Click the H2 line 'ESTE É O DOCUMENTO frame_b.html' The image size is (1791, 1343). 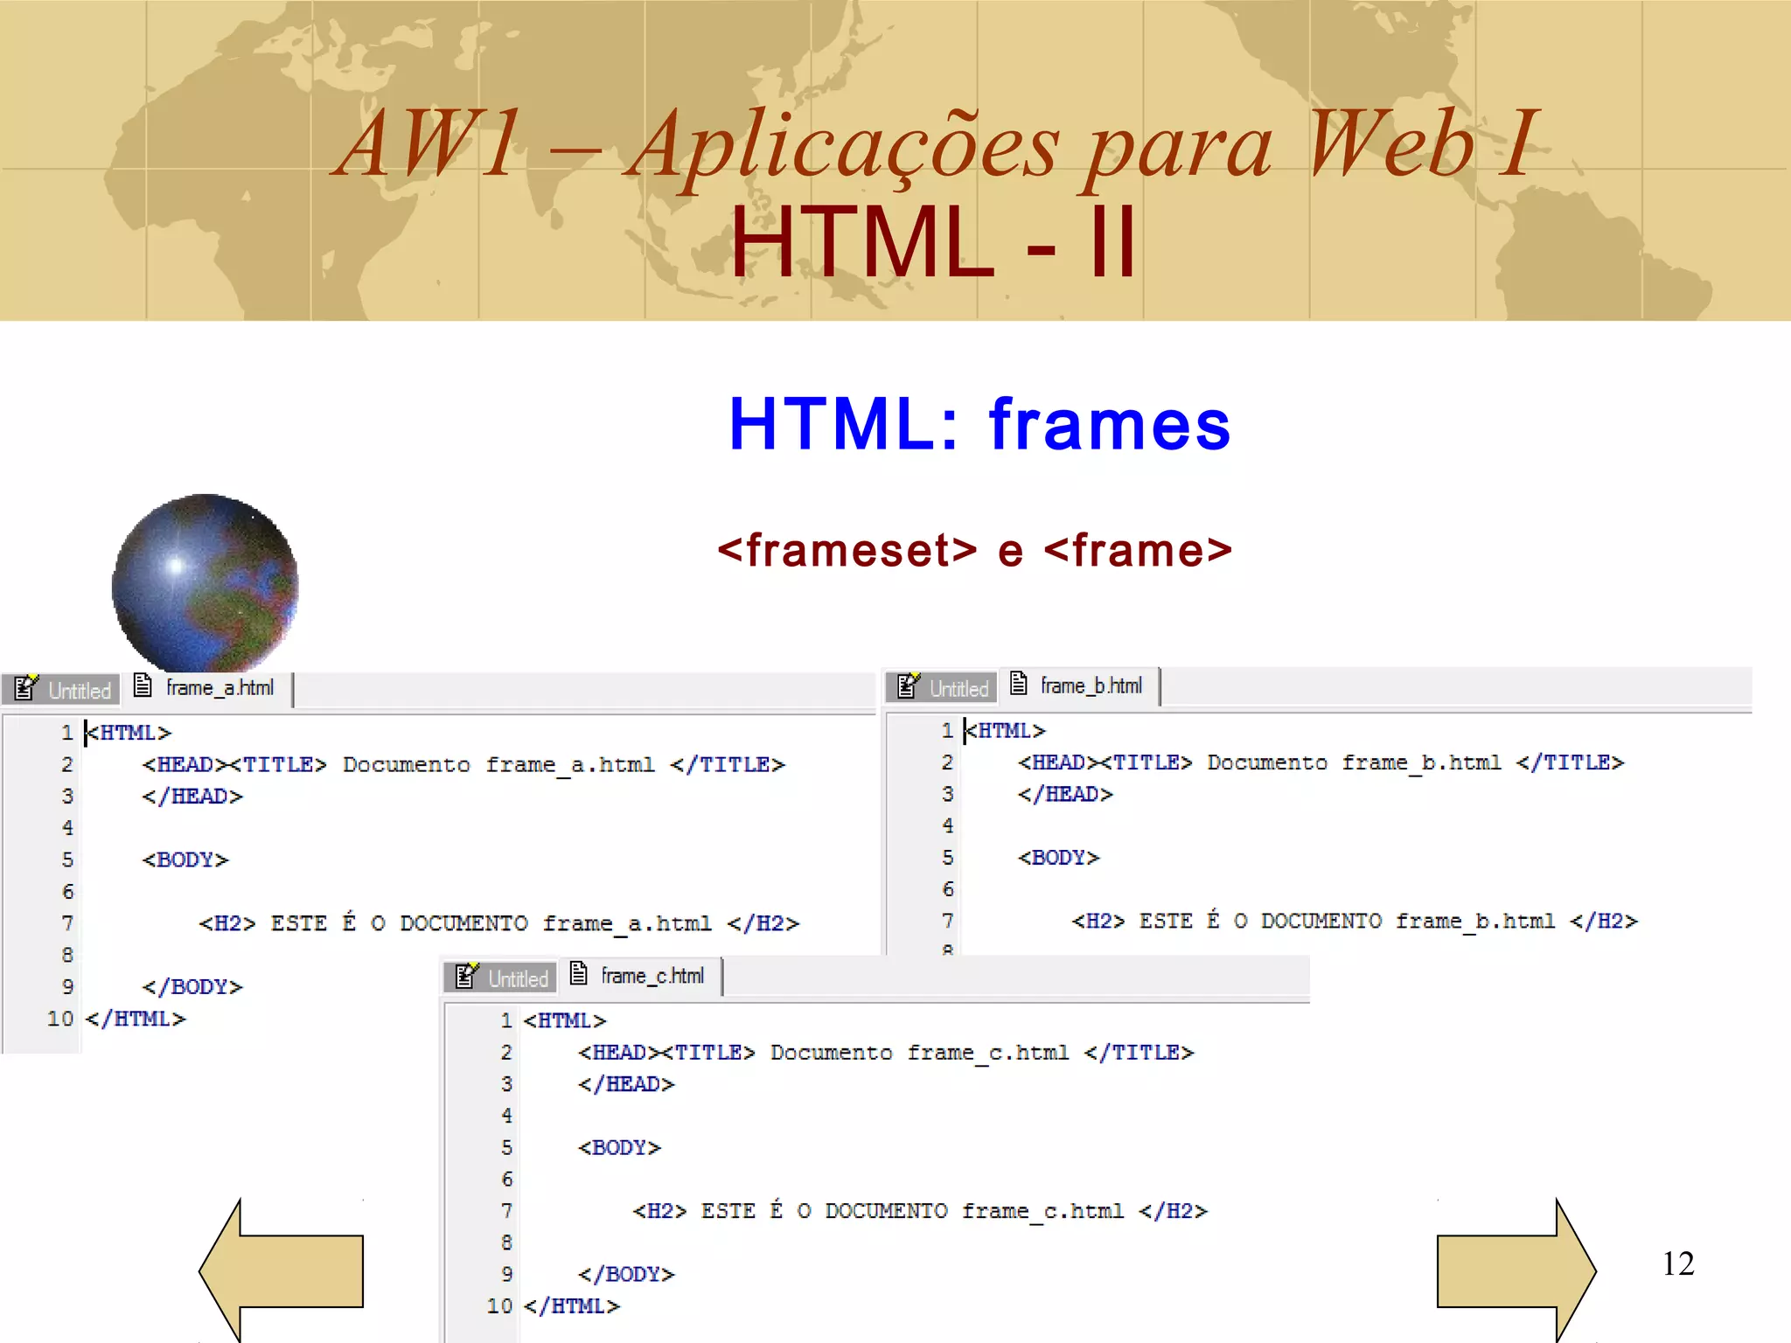tap(1355, 921)
